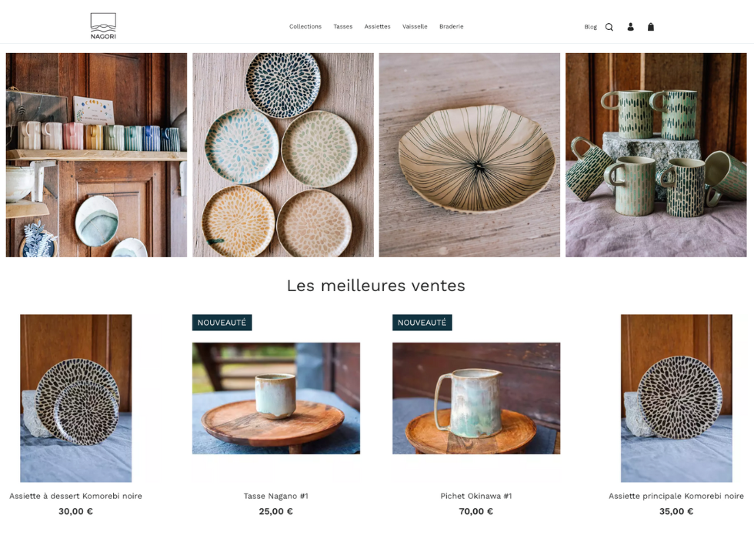Open the Collections menu
The width and height of the screenshot is (754, 539).
305,26
